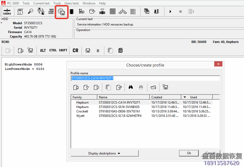Click the 9600/57600 baud rate icon
The height and width of the screenshot is (167, 244).
point(51,12)
